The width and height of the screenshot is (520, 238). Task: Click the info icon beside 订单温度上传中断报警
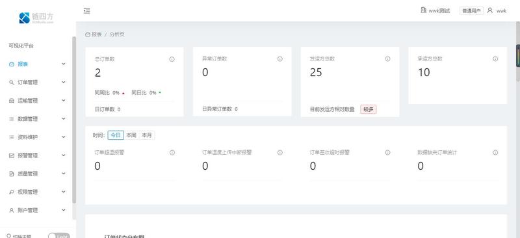coord(280,153)
